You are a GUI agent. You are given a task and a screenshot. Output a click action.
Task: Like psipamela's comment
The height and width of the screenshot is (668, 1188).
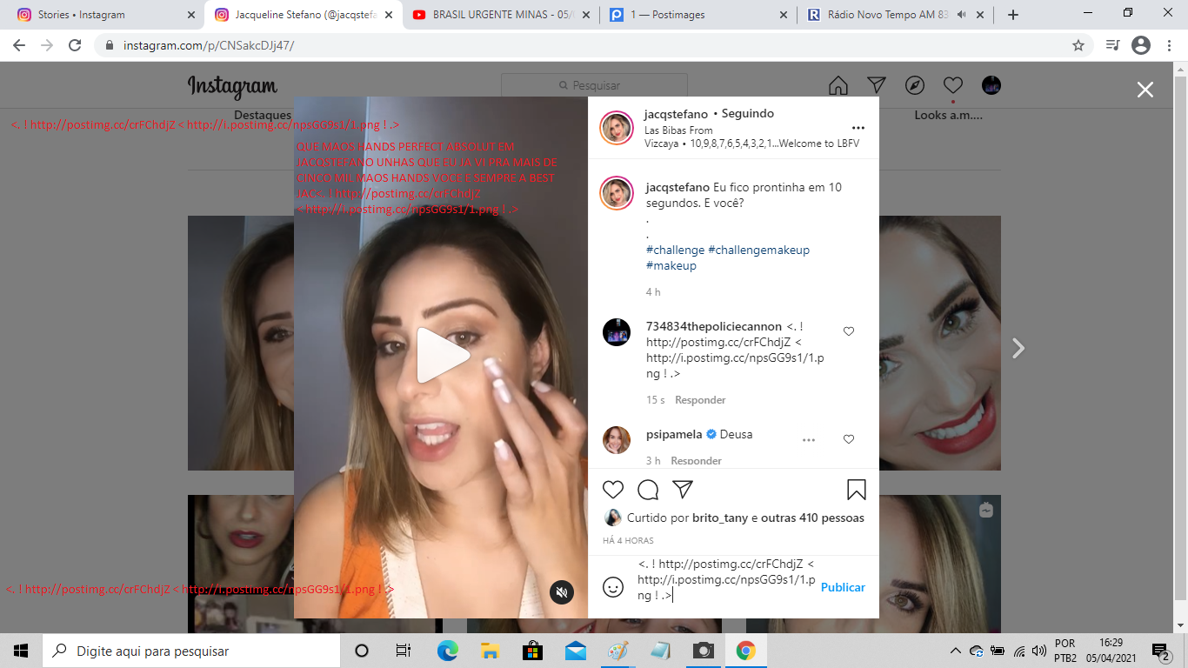[849, 439]
